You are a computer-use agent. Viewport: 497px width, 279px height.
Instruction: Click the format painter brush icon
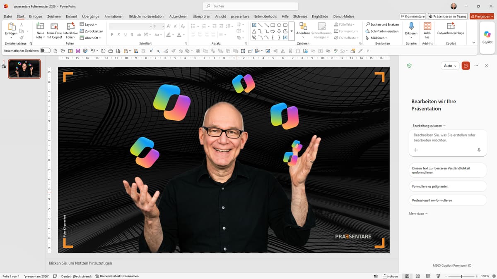(22, 37)
